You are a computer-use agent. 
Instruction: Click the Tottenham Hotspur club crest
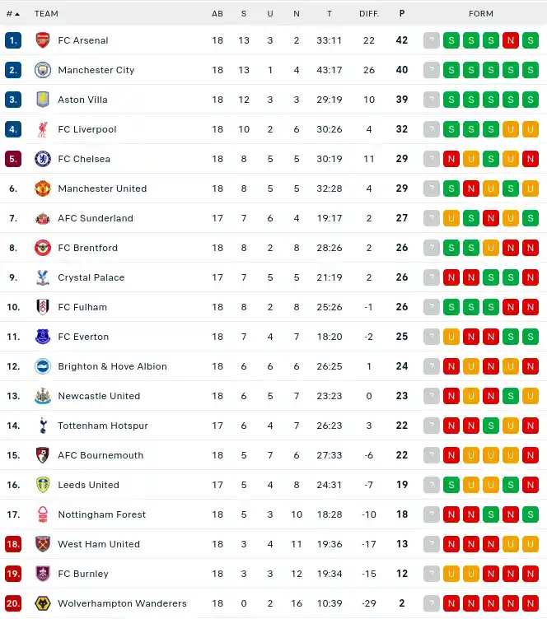43,426
